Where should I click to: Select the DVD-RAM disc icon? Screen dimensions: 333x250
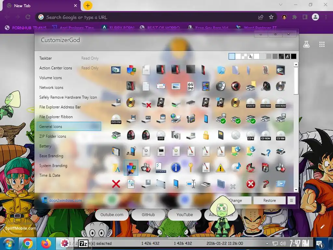pos(266,103)
